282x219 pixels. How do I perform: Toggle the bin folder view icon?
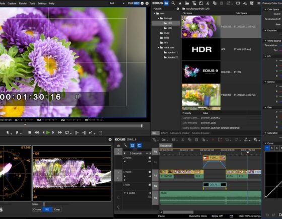pyautogui.click(x=166, y=3)
